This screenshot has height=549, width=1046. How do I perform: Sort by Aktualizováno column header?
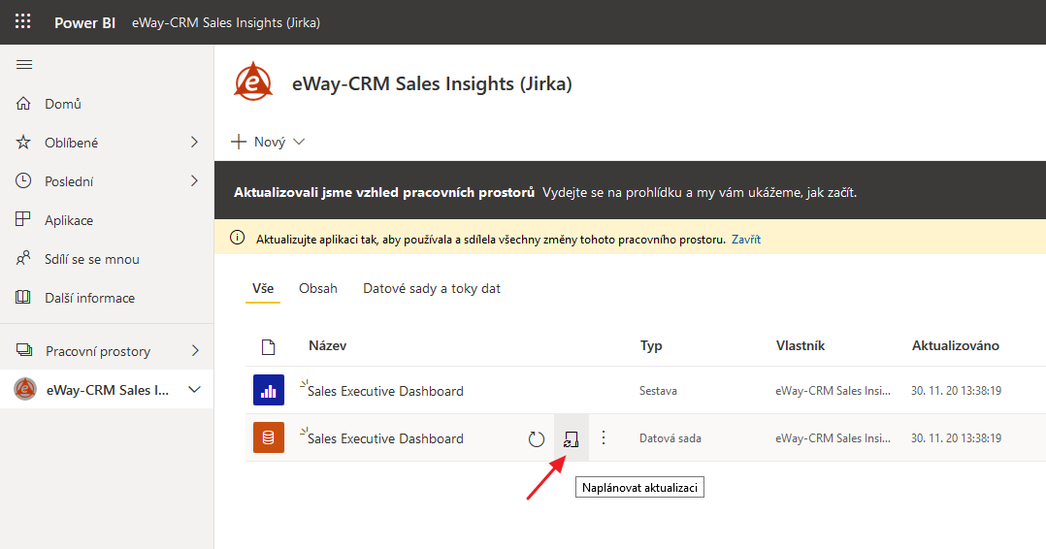(x=955, y=345)
